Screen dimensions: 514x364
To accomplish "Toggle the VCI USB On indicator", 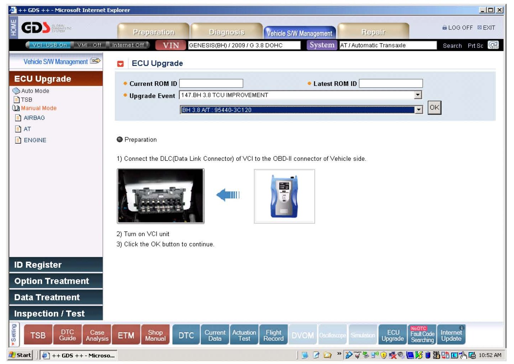I will point(49,45).
